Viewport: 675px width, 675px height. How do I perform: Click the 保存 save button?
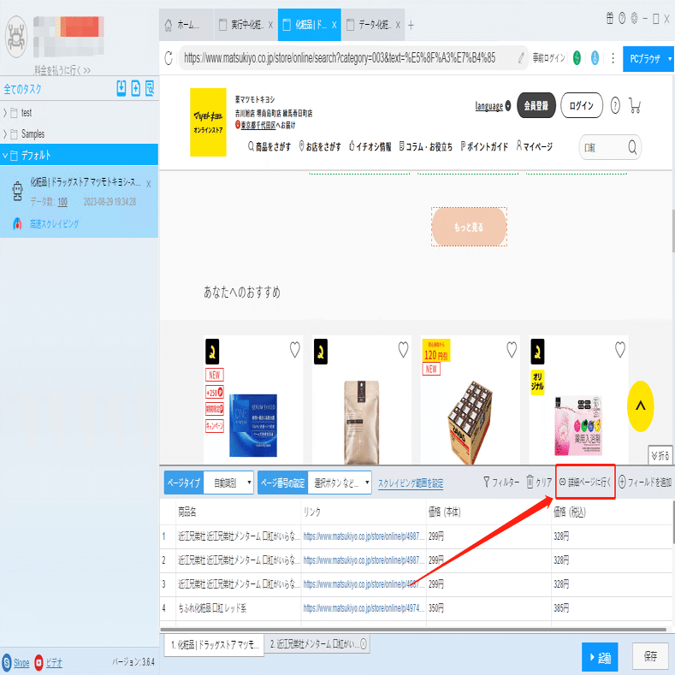(x=650, y=656)
